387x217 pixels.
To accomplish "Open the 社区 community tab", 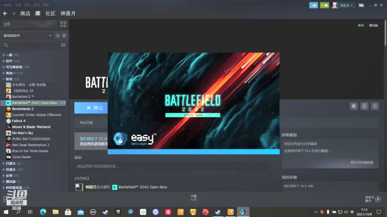I will click(50, 14).
